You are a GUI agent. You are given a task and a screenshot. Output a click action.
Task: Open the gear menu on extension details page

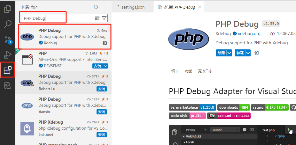pyautogui.click(x=257, y=53)
